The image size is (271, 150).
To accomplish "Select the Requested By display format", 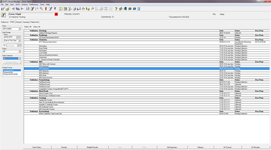I will click(x=8, y=73).
